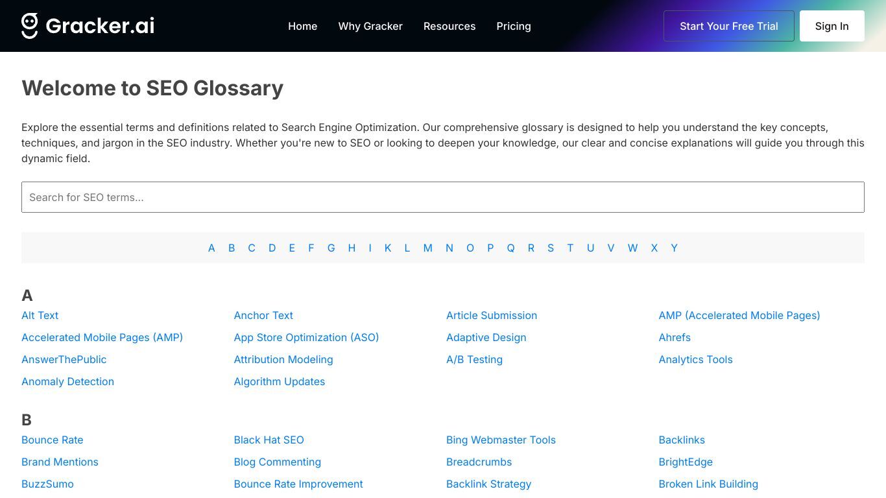Jump to letter W in alphabet index
Viewport: 886px width, 498px height.
[x=632, y=248]
